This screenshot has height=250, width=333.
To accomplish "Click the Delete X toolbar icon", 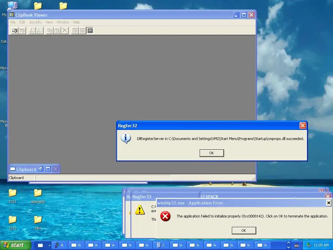I will (65, 31).
